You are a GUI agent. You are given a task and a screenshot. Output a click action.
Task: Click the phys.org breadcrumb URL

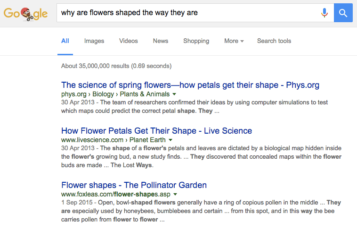point(115,94)
